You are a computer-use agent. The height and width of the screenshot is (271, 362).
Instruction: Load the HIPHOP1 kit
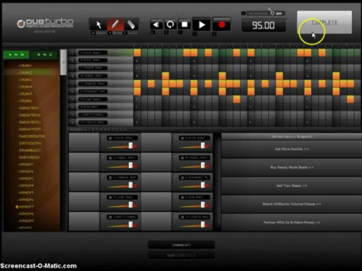coord(26,164)
